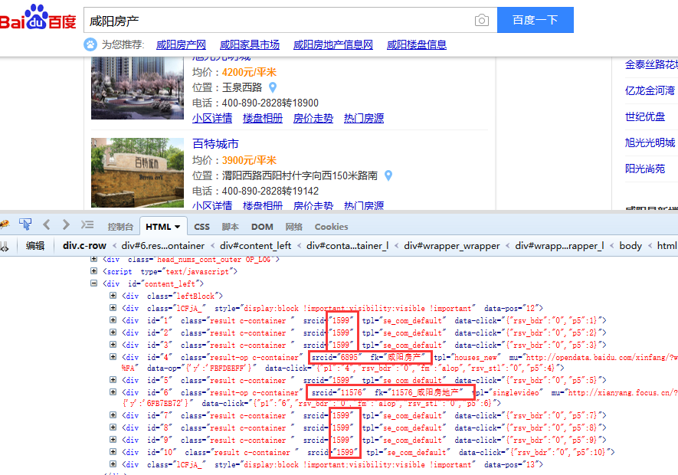Viewport: 678px width, 475px height.
Task: Expand the div id="6" result-op node
Action: (x=113, y=393)
